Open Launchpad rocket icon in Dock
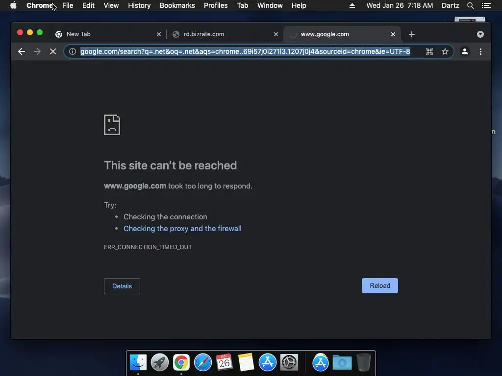Screen dimensions: 502x376 click(x=160, y=363)
